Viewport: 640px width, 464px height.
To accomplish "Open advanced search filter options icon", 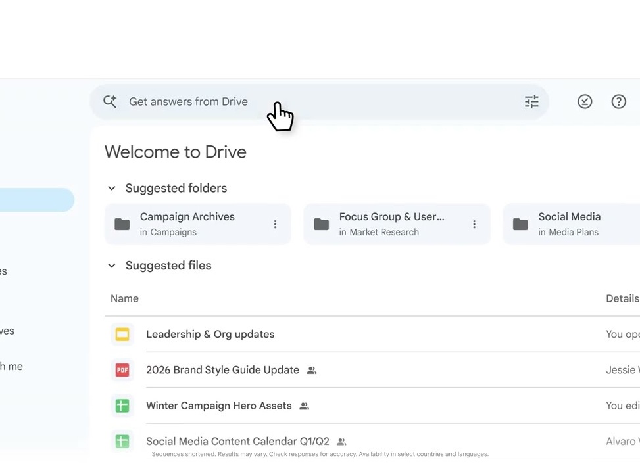I will click(531, 101).
